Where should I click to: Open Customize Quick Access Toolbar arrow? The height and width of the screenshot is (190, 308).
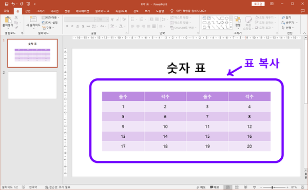click(35, 4)
